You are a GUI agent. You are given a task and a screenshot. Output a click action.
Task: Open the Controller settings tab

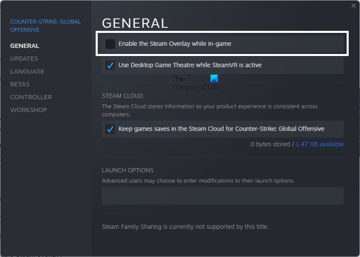click(31, 97)
